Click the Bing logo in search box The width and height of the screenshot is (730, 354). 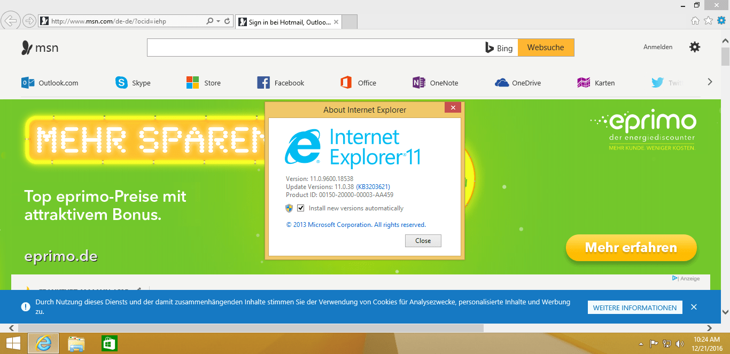point(499,48)
